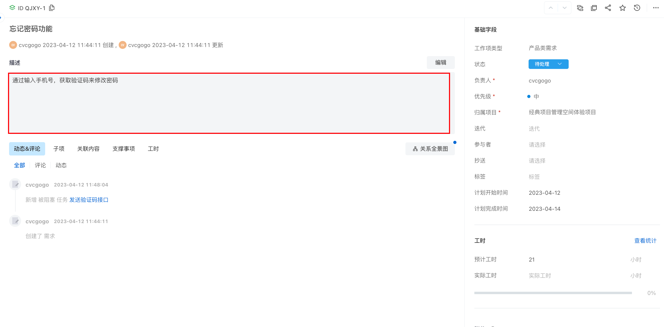This screenshot has height=327, width=664.
Task: Go to previous work item with up arrow
Action: [551, 8]
